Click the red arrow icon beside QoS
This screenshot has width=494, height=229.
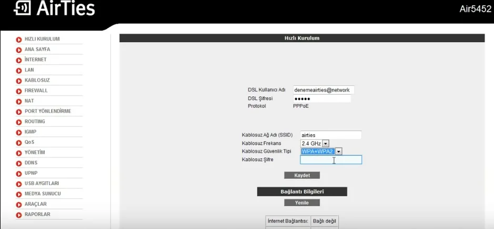[19, 143]
